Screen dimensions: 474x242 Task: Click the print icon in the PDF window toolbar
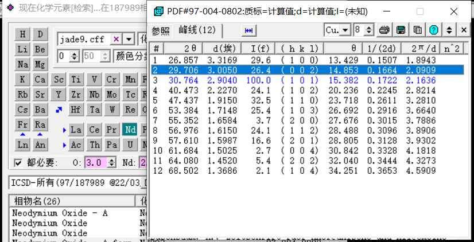384,30
